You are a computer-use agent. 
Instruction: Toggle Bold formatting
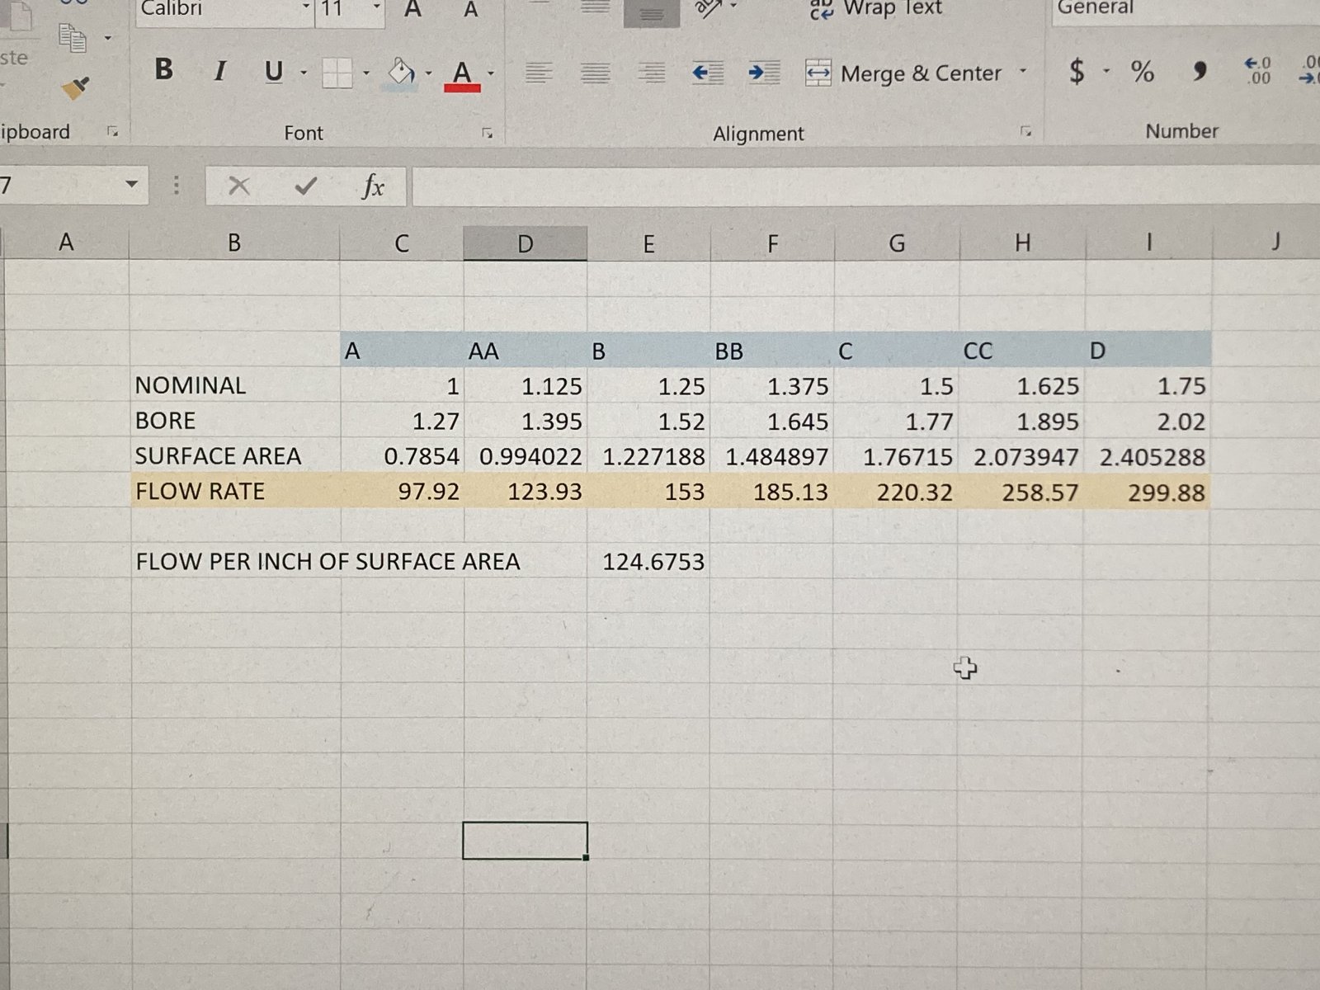tap(163, 70)
